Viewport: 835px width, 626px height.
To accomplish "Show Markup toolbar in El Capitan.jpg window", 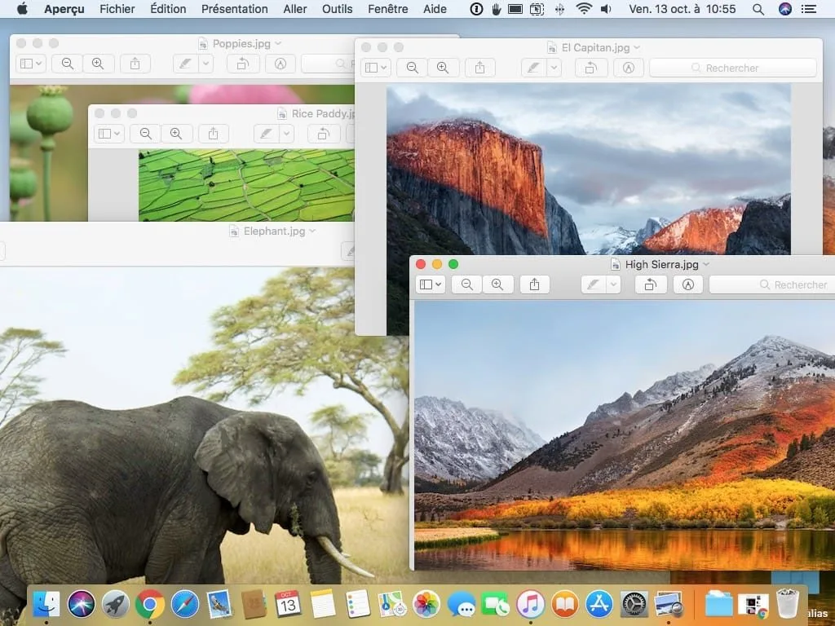I will [x=629, y=68].
